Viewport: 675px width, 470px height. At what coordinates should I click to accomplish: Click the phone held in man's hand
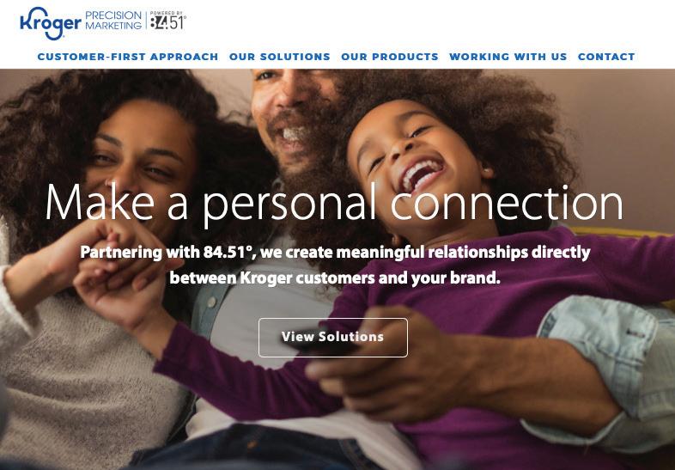320,343
